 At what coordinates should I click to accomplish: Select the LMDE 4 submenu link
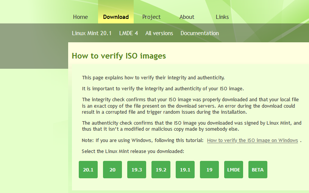[128, 33]
